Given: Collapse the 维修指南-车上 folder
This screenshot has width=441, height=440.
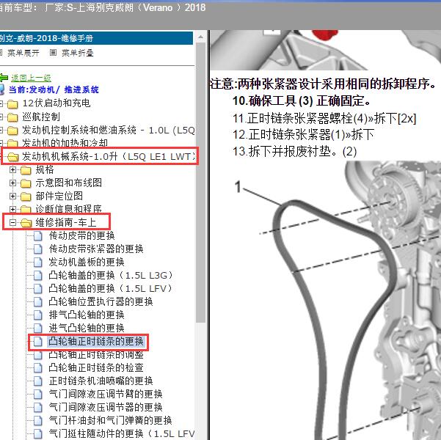Looking at the screenshot, I should click(x=12, y=223).
